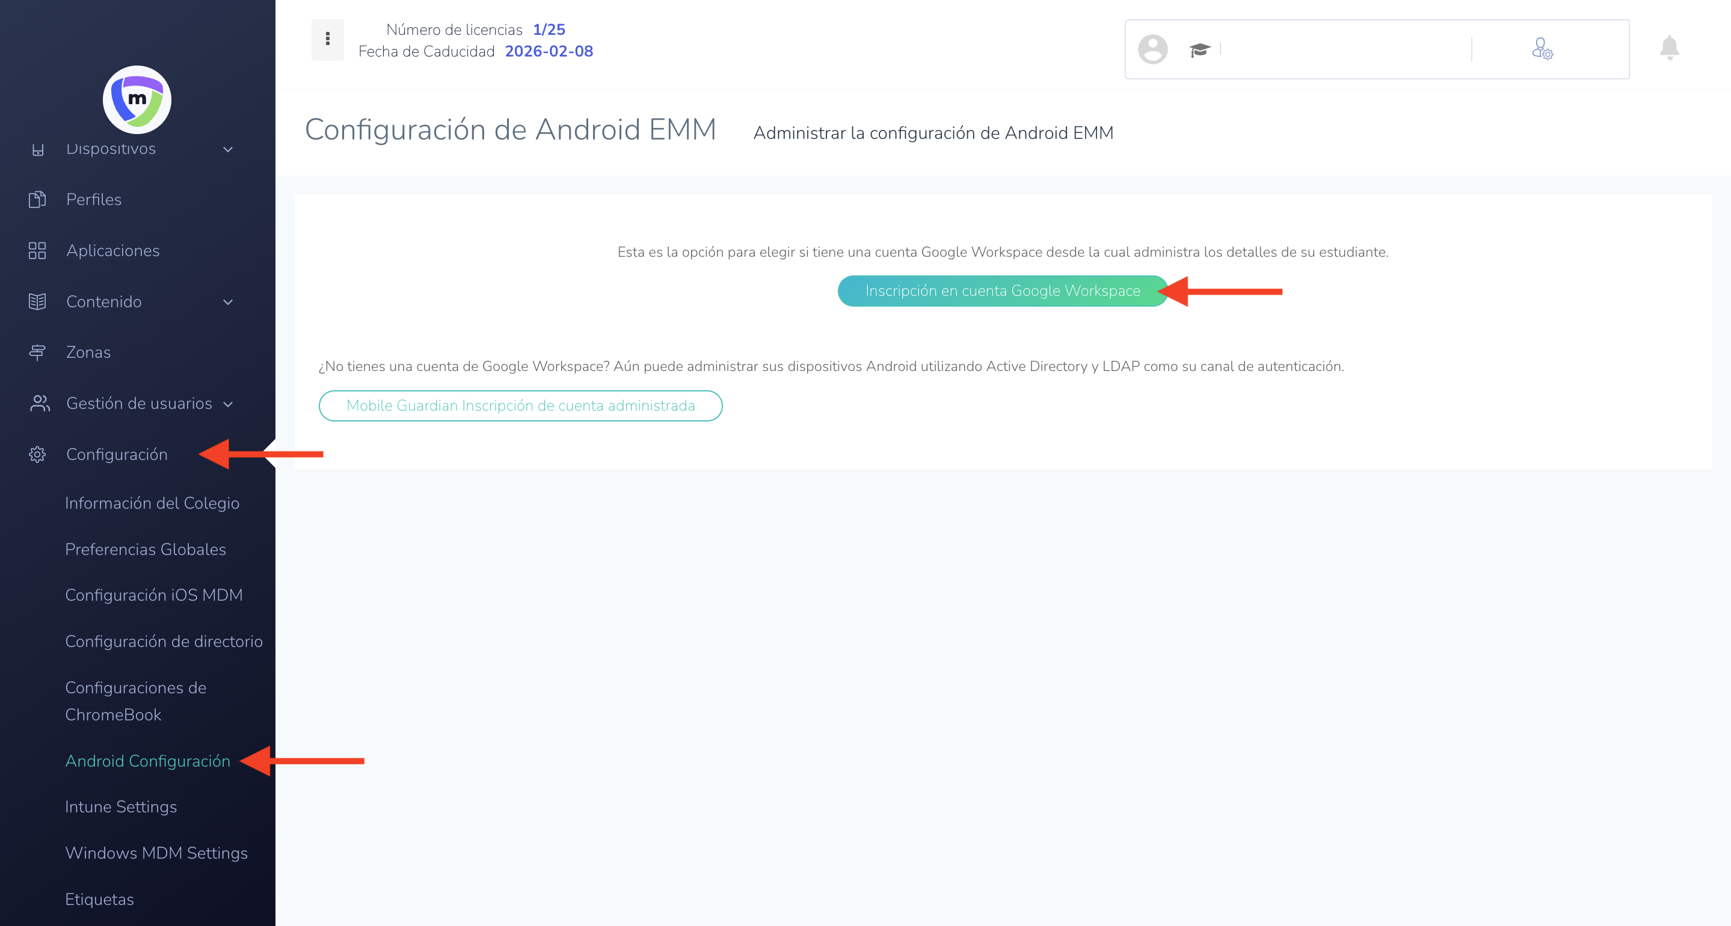
Task: Go to Windows MDM Settings
Action: pos(156,853)
